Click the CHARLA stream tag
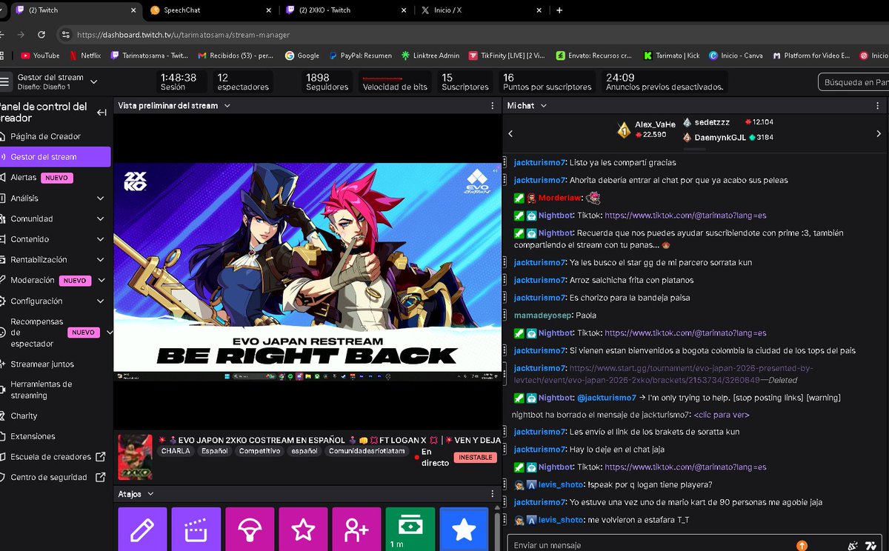This screenshot has height=551, width=889. [x=176, y=451]
